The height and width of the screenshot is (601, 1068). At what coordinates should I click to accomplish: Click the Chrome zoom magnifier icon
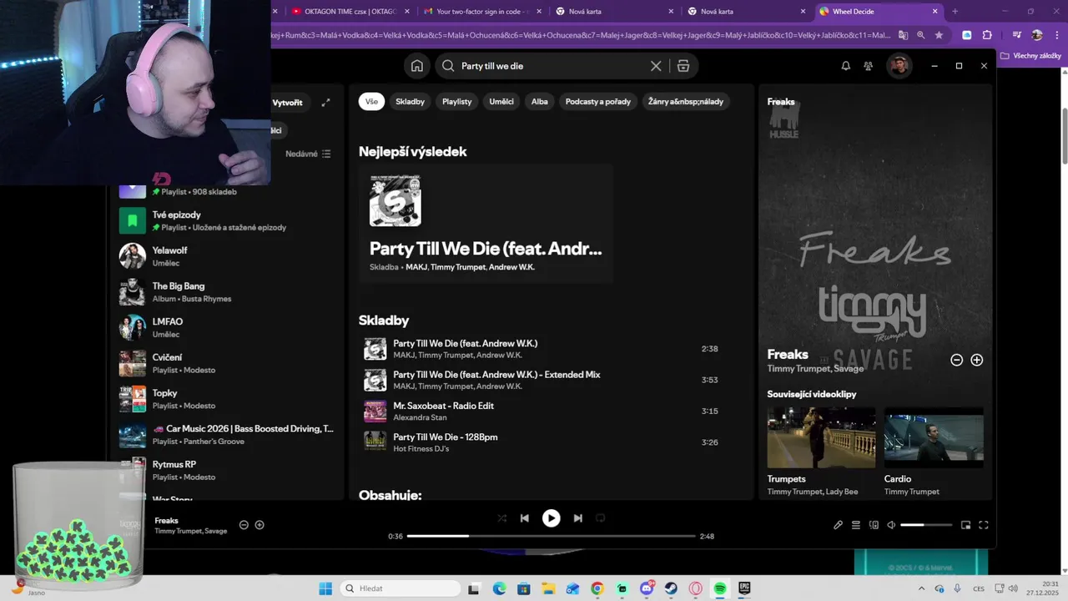(920, 35)
